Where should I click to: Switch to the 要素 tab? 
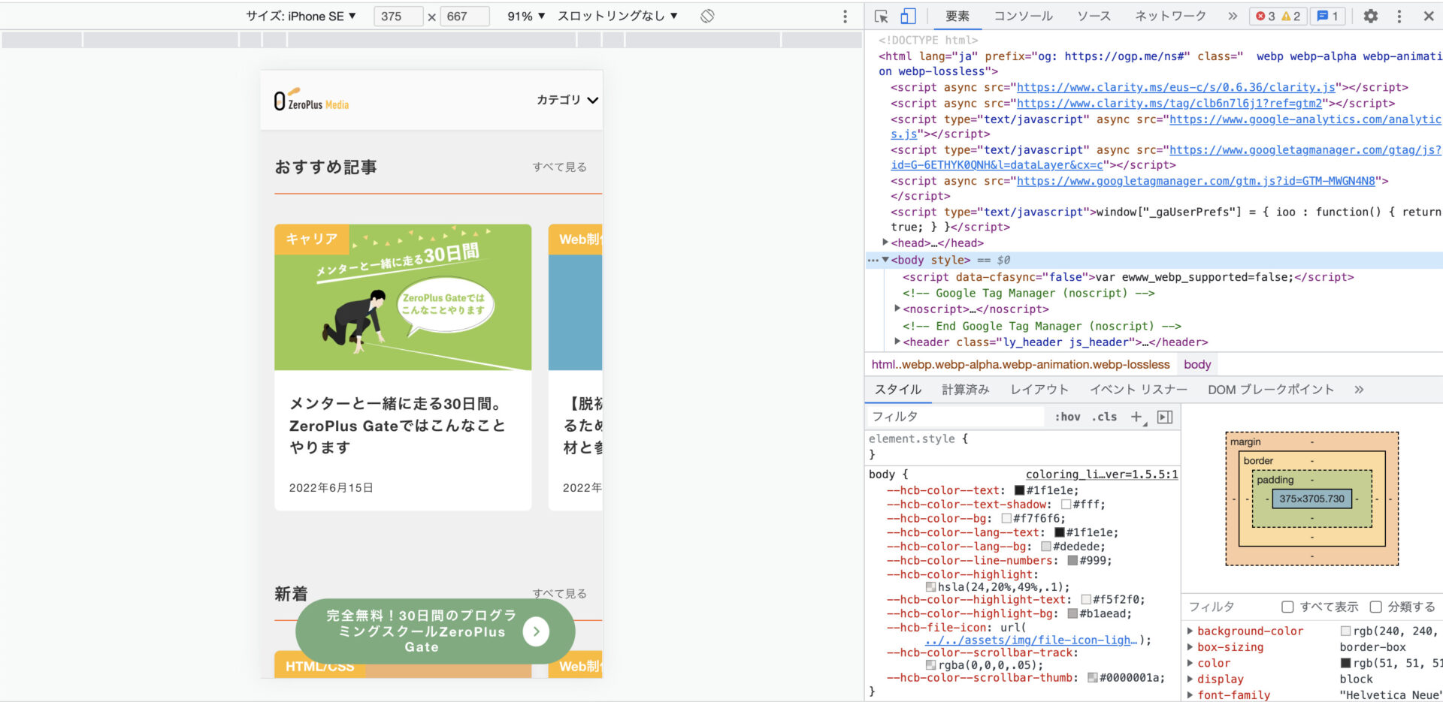point(957,16)
